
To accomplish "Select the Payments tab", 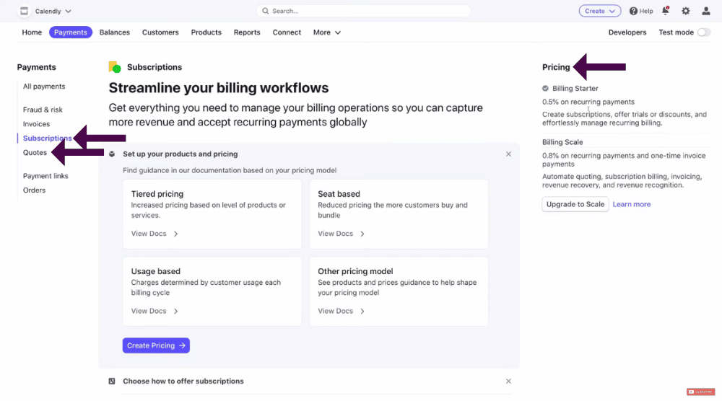I will click(x=71, y=32).
